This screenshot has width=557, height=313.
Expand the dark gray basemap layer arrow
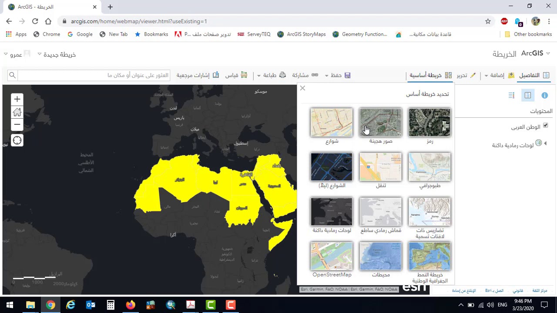click(545, 143)
